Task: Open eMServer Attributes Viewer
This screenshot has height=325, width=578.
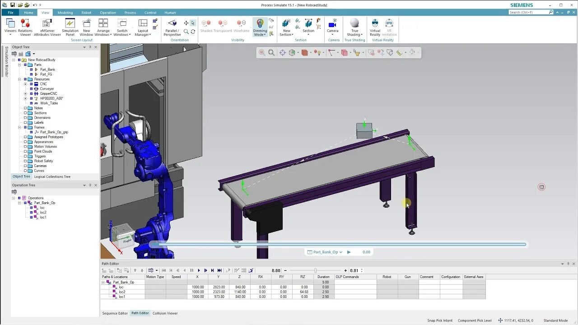Action: click(47, 27)
